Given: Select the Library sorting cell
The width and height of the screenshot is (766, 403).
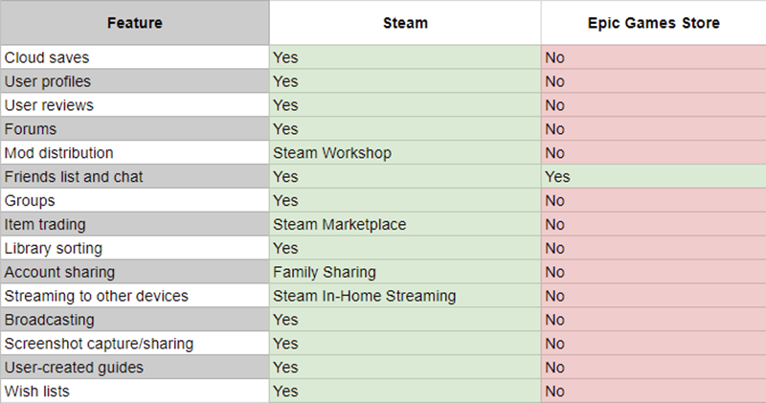Looking at the screenshot, I should pyautogui.click(x=135, y=248).
